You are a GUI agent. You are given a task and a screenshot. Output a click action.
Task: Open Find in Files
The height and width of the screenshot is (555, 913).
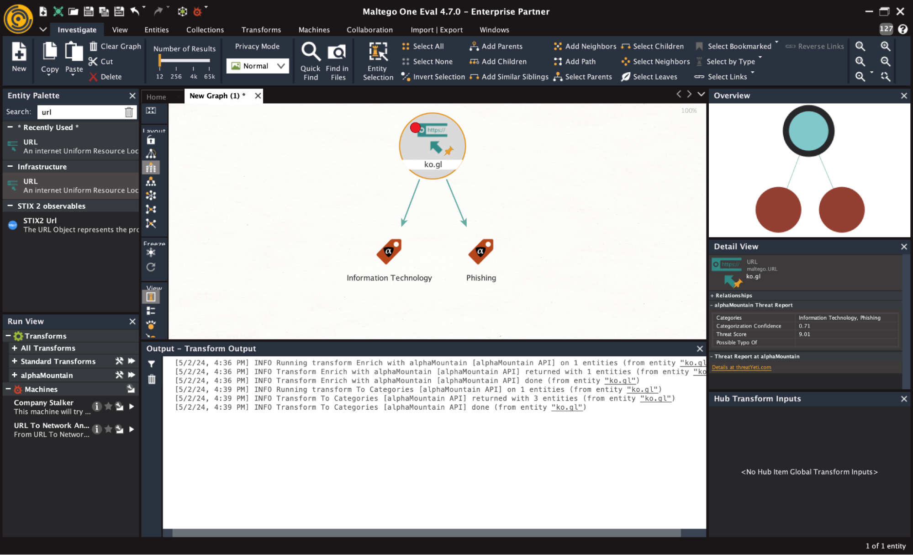[337, 61]
